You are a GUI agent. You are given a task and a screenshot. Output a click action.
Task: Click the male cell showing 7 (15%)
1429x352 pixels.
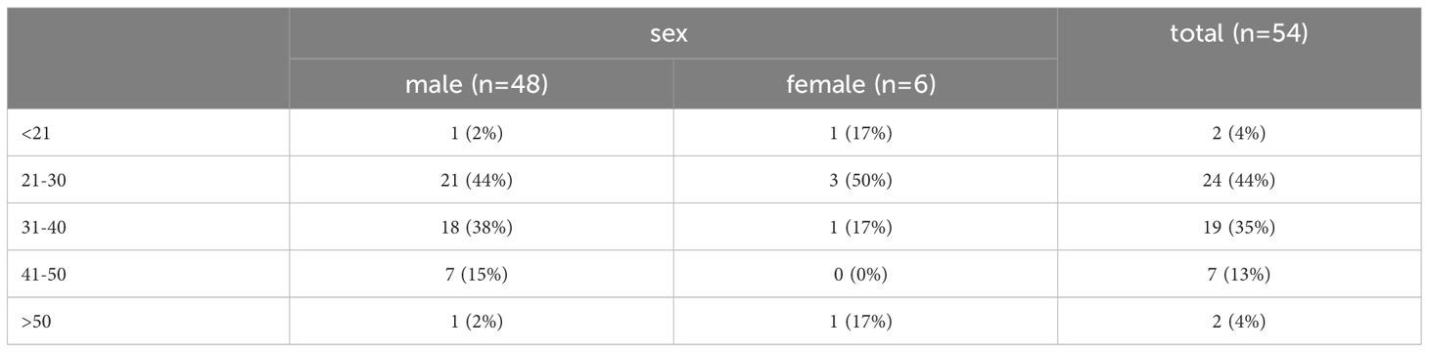pos(482,274)
